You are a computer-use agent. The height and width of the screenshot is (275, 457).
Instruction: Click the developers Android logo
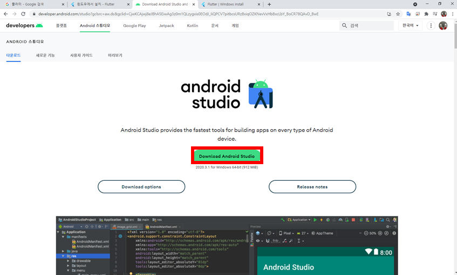pos(24,26)
